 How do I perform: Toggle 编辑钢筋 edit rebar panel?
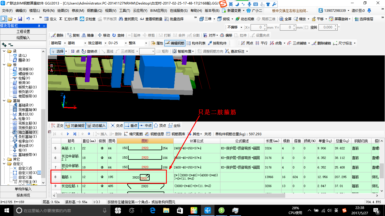point(175,43)
